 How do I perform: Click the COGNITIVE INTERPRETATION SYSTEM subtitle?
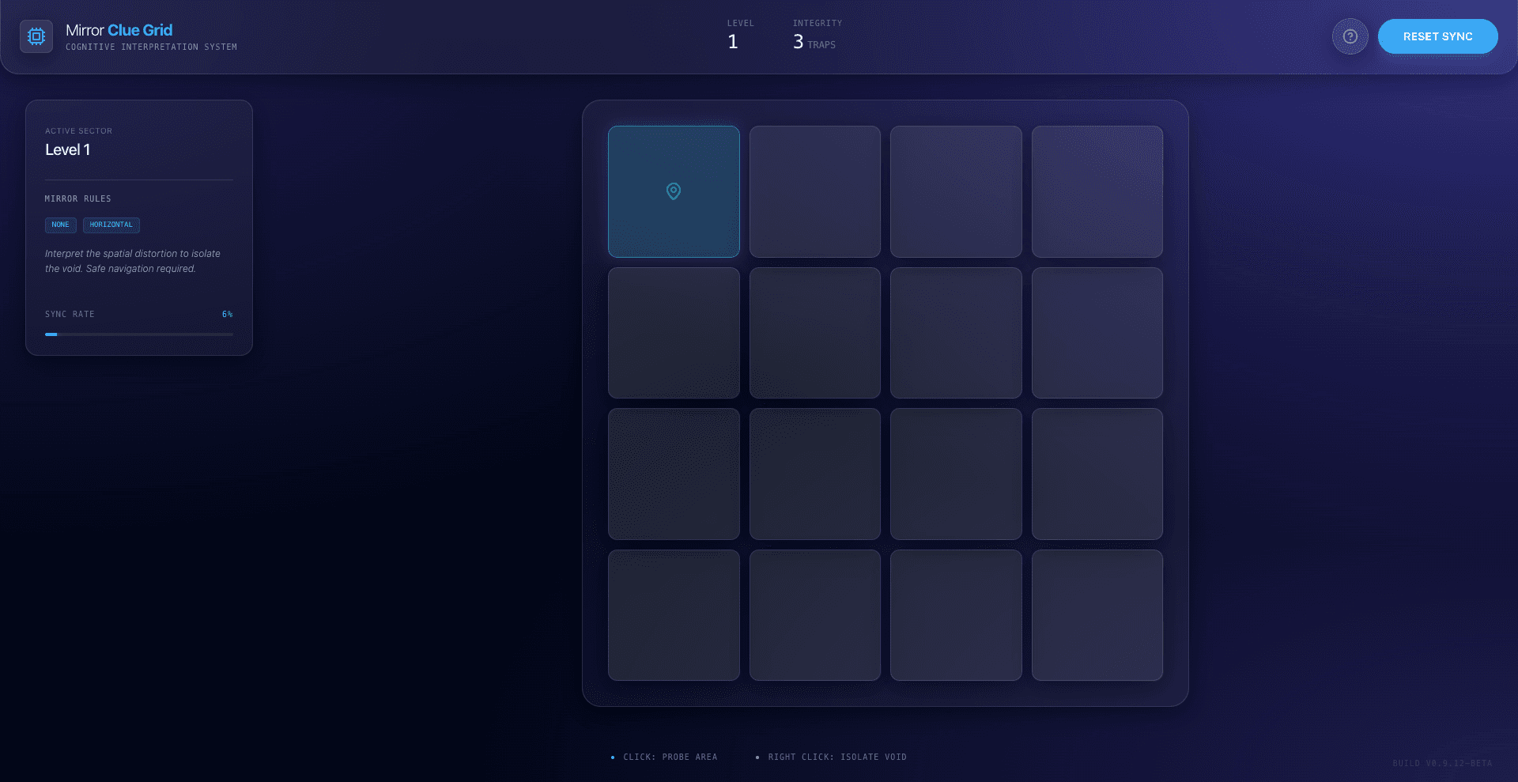[152, 47]
